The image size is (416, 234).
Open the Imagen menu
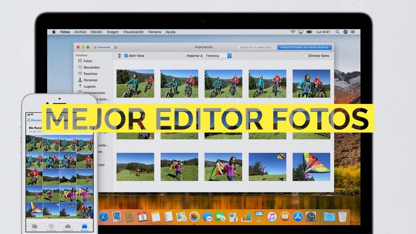coord(113,32)
